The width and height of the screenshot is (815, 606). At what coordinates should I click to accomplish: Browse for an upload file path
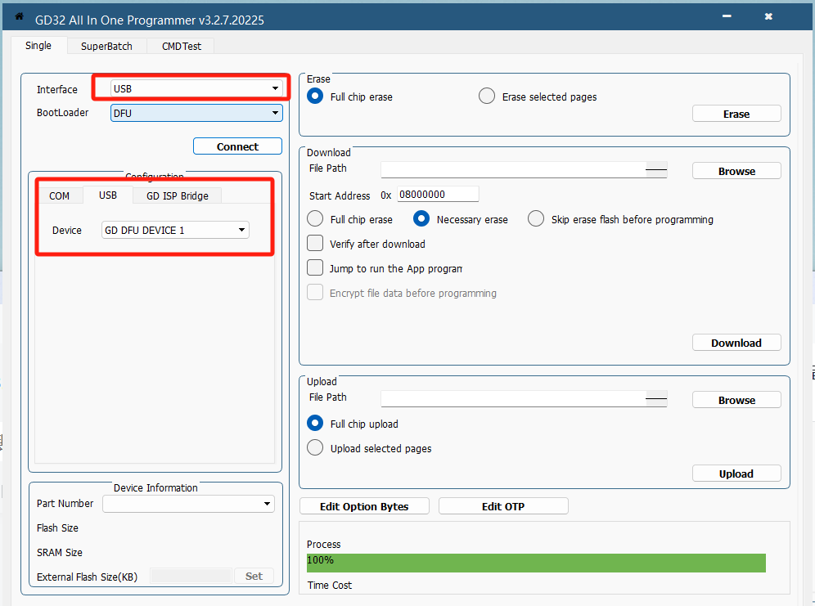736,400
